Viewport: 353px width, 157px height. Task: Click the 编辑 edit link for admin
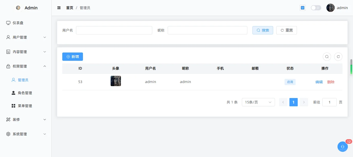tap(319, 82)
